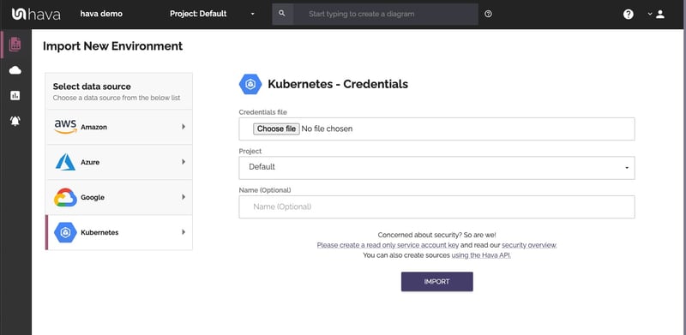Select the Kubernetes data source
The image size is (686, 335).
(x=119, y=232)
